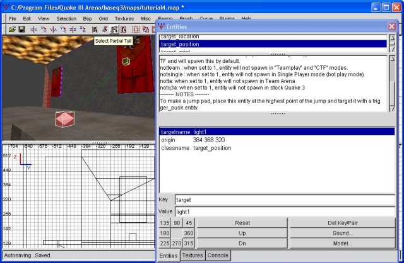
Task: Click the Save floppy disk icon
Action: [x=21, y=30]
